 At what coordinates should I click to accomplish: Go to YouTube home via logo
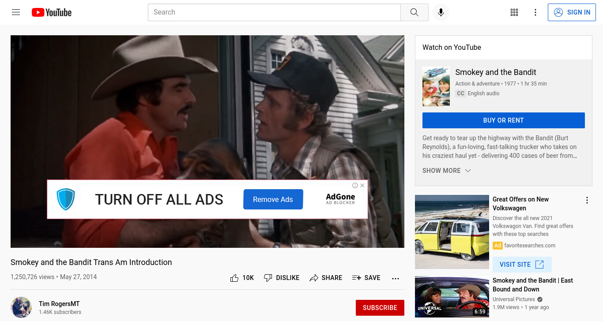(x=52, y=12)
